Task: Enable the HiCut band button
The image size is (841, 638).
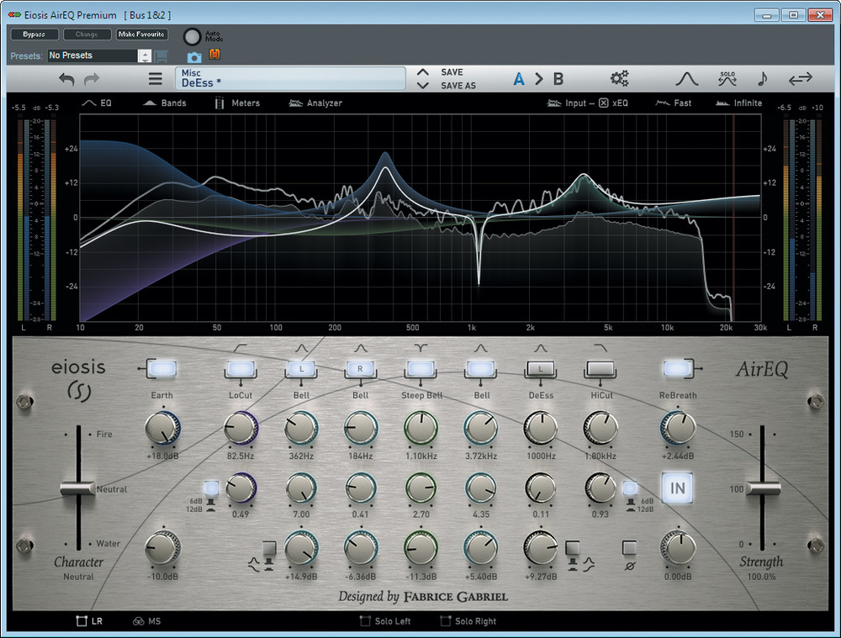Action: click(600, 369)
